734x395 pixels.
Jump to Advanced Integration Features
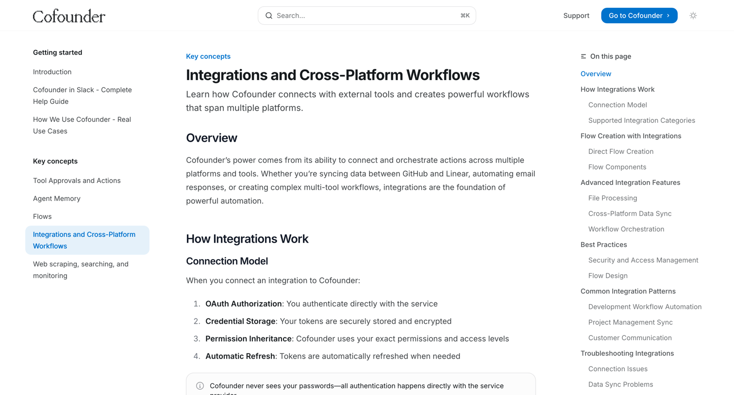point(631,182)
